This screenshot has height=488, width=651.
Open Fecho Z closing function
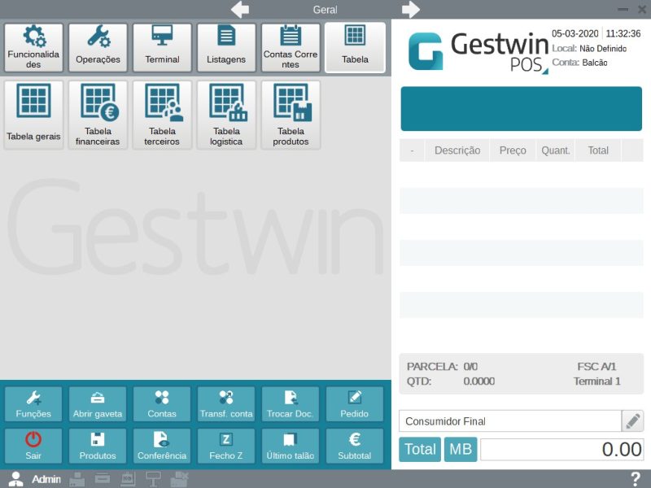226,447
